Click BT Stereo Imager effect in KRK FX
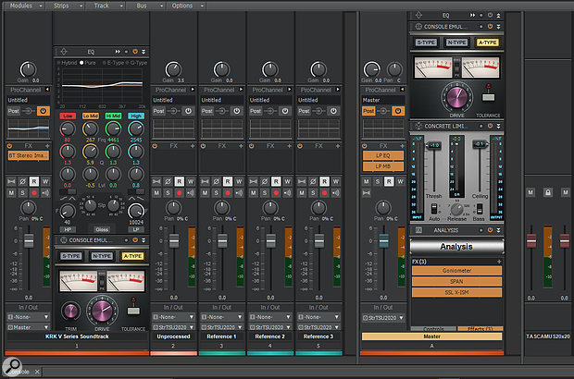The image size is (574, 379). coord(28,155)
